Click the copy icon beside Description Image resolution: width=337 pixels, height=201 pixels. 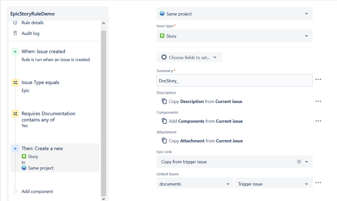164,101
